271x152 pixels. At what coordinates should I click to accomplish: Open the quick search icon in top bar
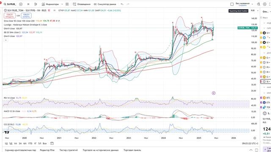point(259,4)
